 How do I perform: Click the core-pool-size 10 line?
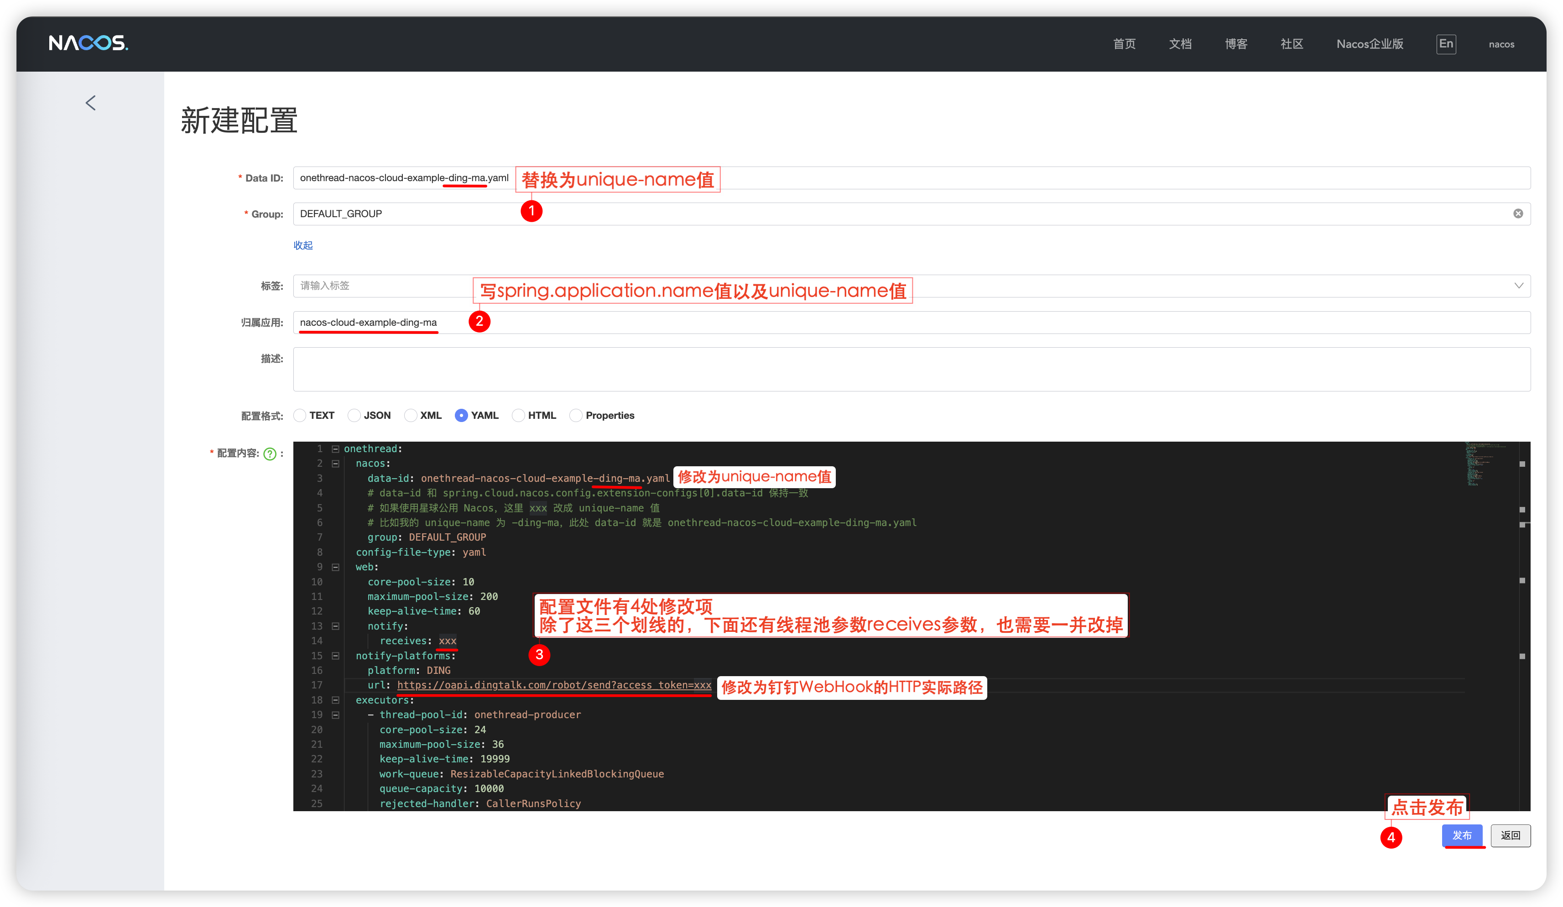coord(421,582)
